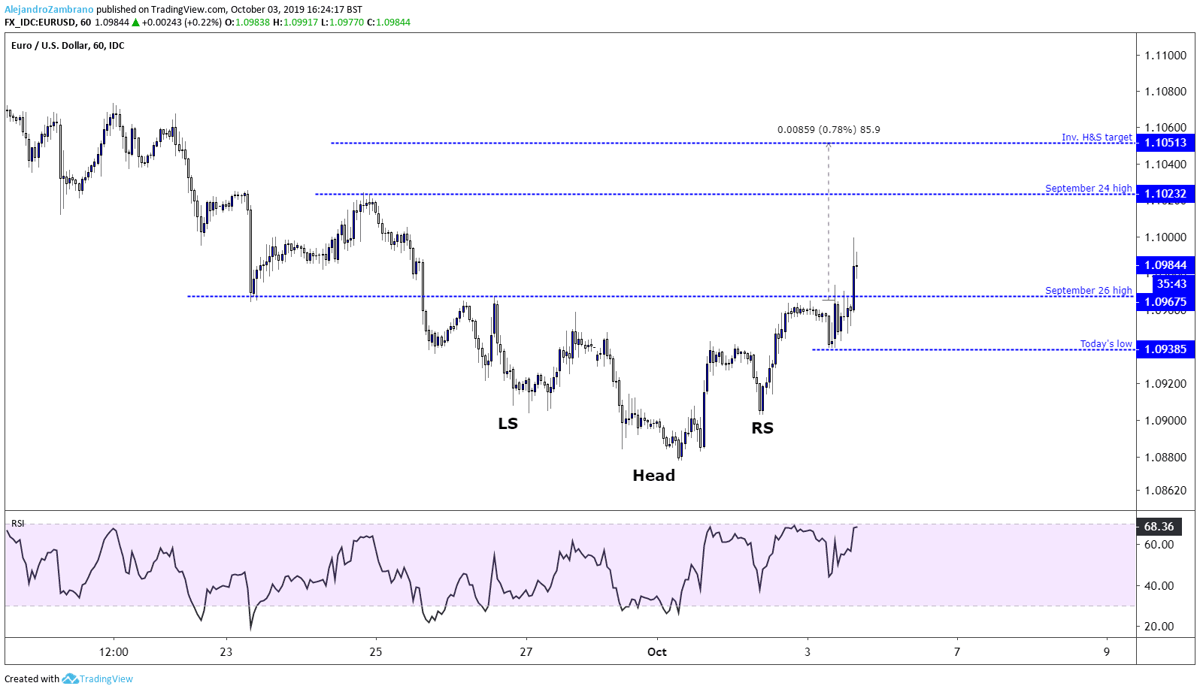This screenshot has width=1200, height=692.
Task: Click the 27 date label on time axis
Action: click(526, 652)
